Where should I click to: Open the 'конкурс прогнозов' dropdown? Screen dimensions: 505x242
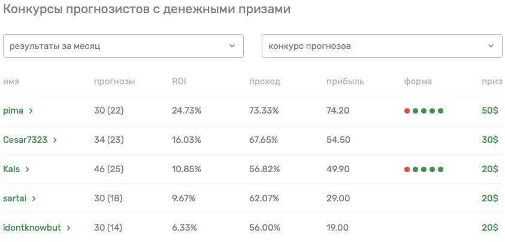pyautogui.click(x=382, y=46)
